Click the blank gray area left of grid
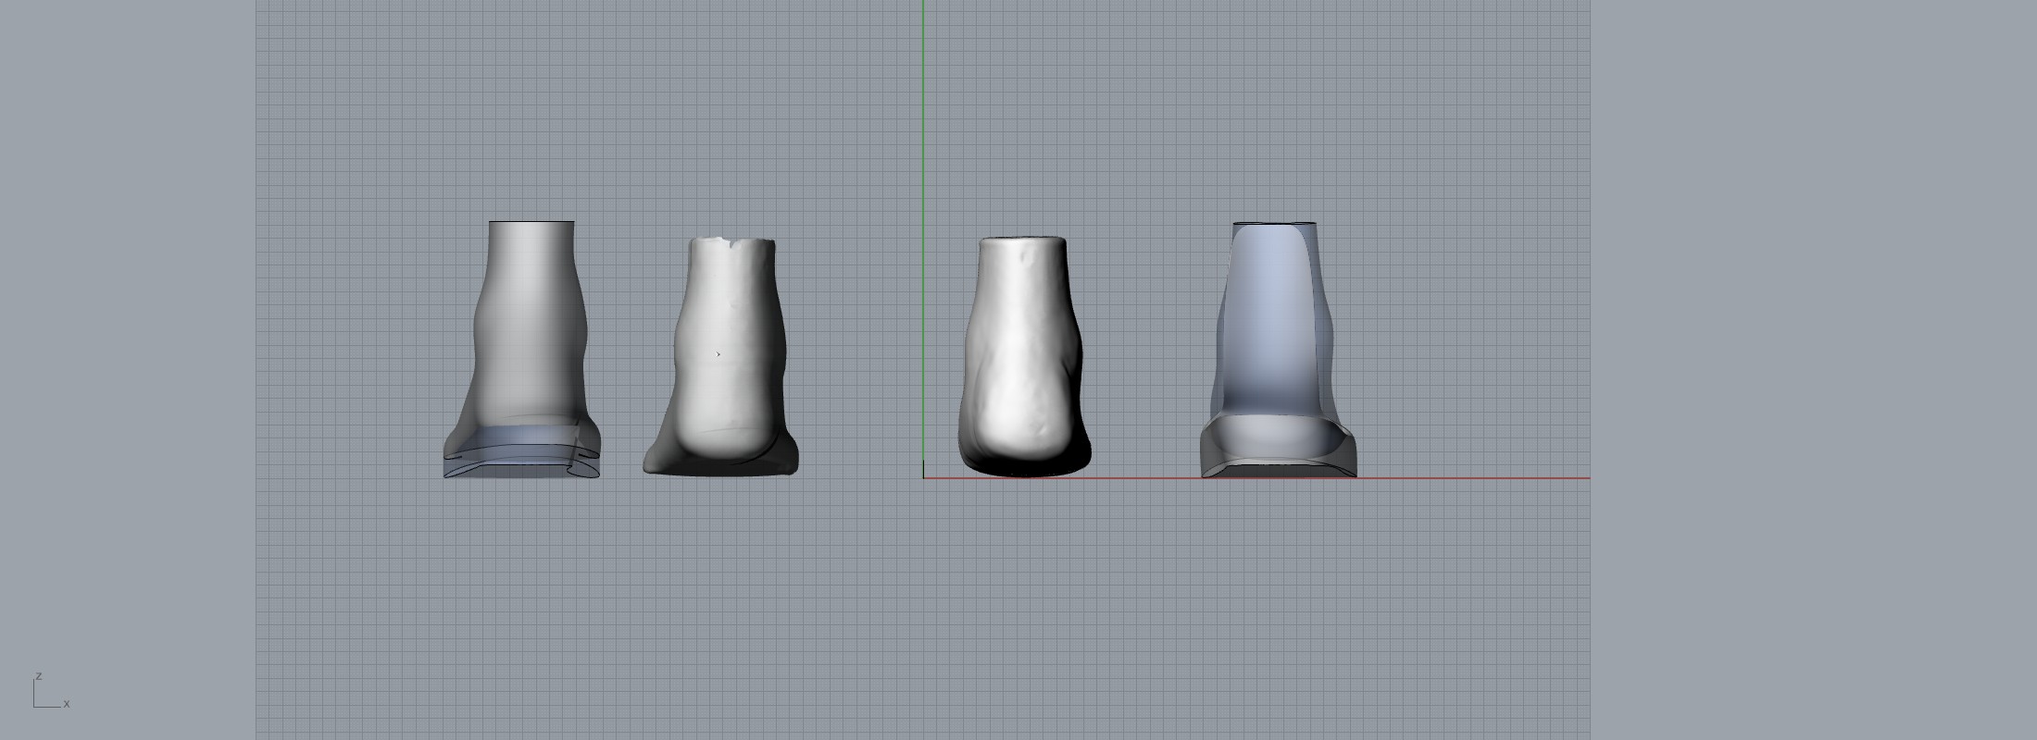Image resolution: width=2037 pixels, height=740 pixels. point(128,370)
